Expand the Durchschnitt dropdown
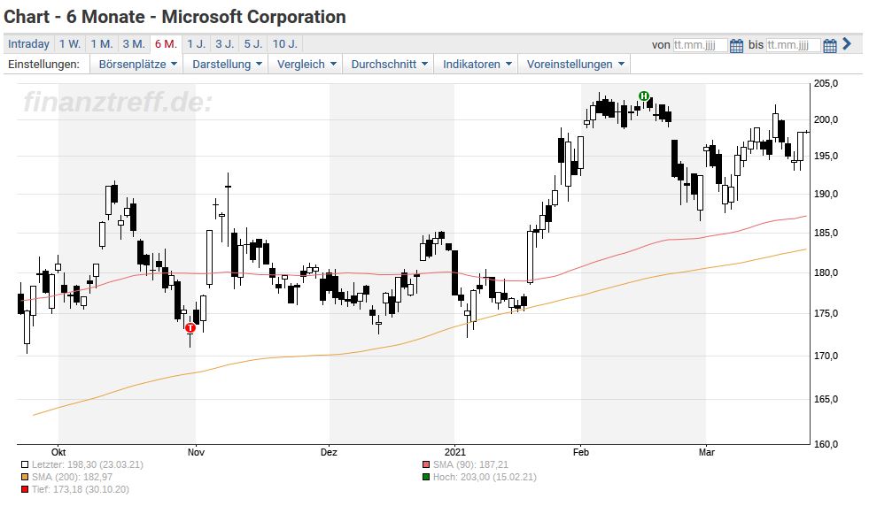The image size is (869, 506). 389,65
